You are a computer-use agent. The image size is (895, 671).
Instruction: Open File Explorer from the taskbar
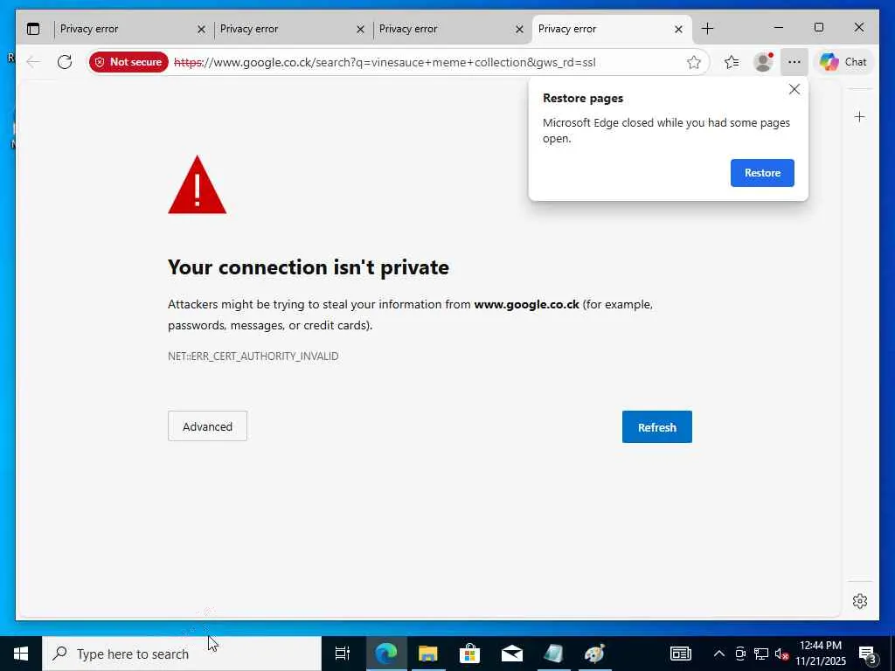click(427, 654)
